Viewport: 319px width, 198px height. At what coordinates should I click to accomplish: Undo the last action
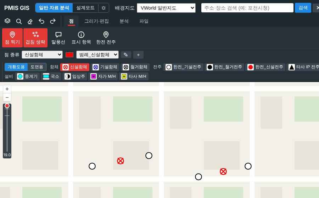[41, 21]
